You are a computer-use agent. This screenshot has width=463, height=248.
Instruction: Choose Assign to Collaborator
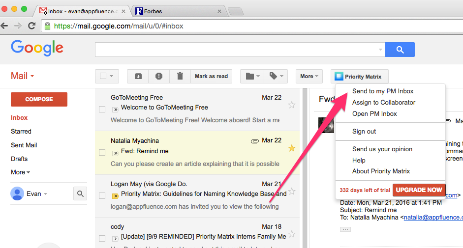click(x=384, y=102)
